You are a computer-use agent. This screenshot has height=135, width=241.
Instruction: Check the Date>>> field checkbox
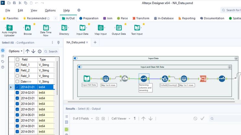(x=18, y=81)
